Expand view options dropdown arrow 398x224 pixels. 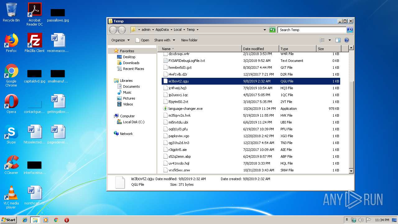click(330, 40)
